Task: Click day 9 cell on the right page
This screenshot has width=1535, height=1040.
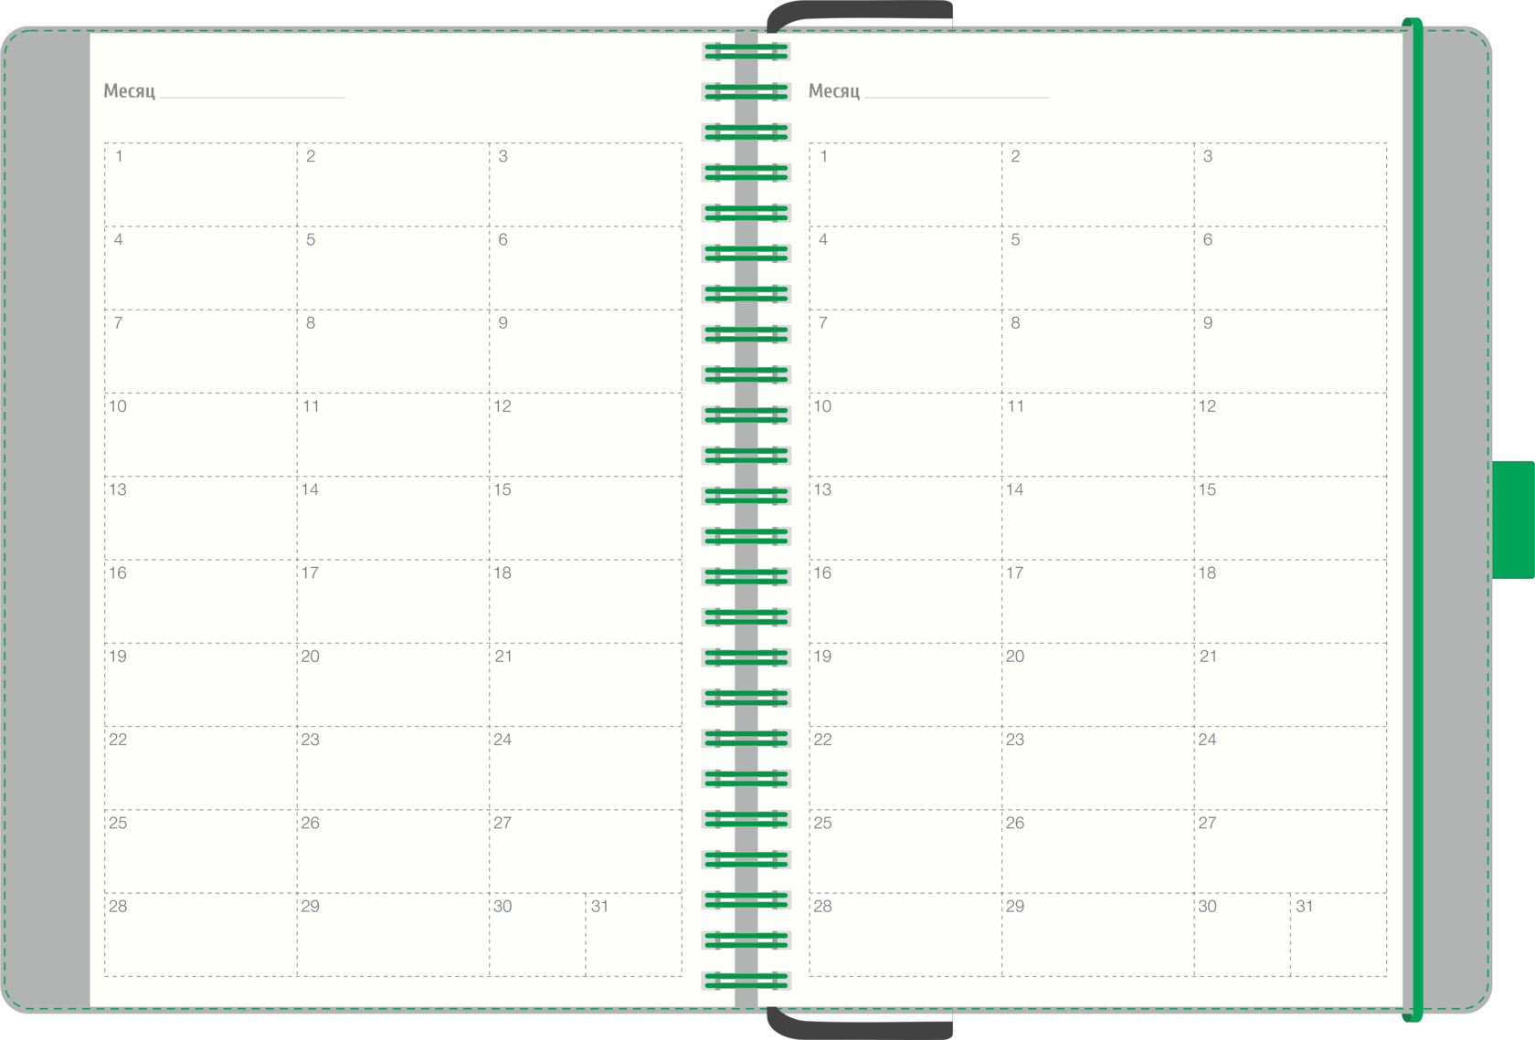Action: [x=1290, y=352]
